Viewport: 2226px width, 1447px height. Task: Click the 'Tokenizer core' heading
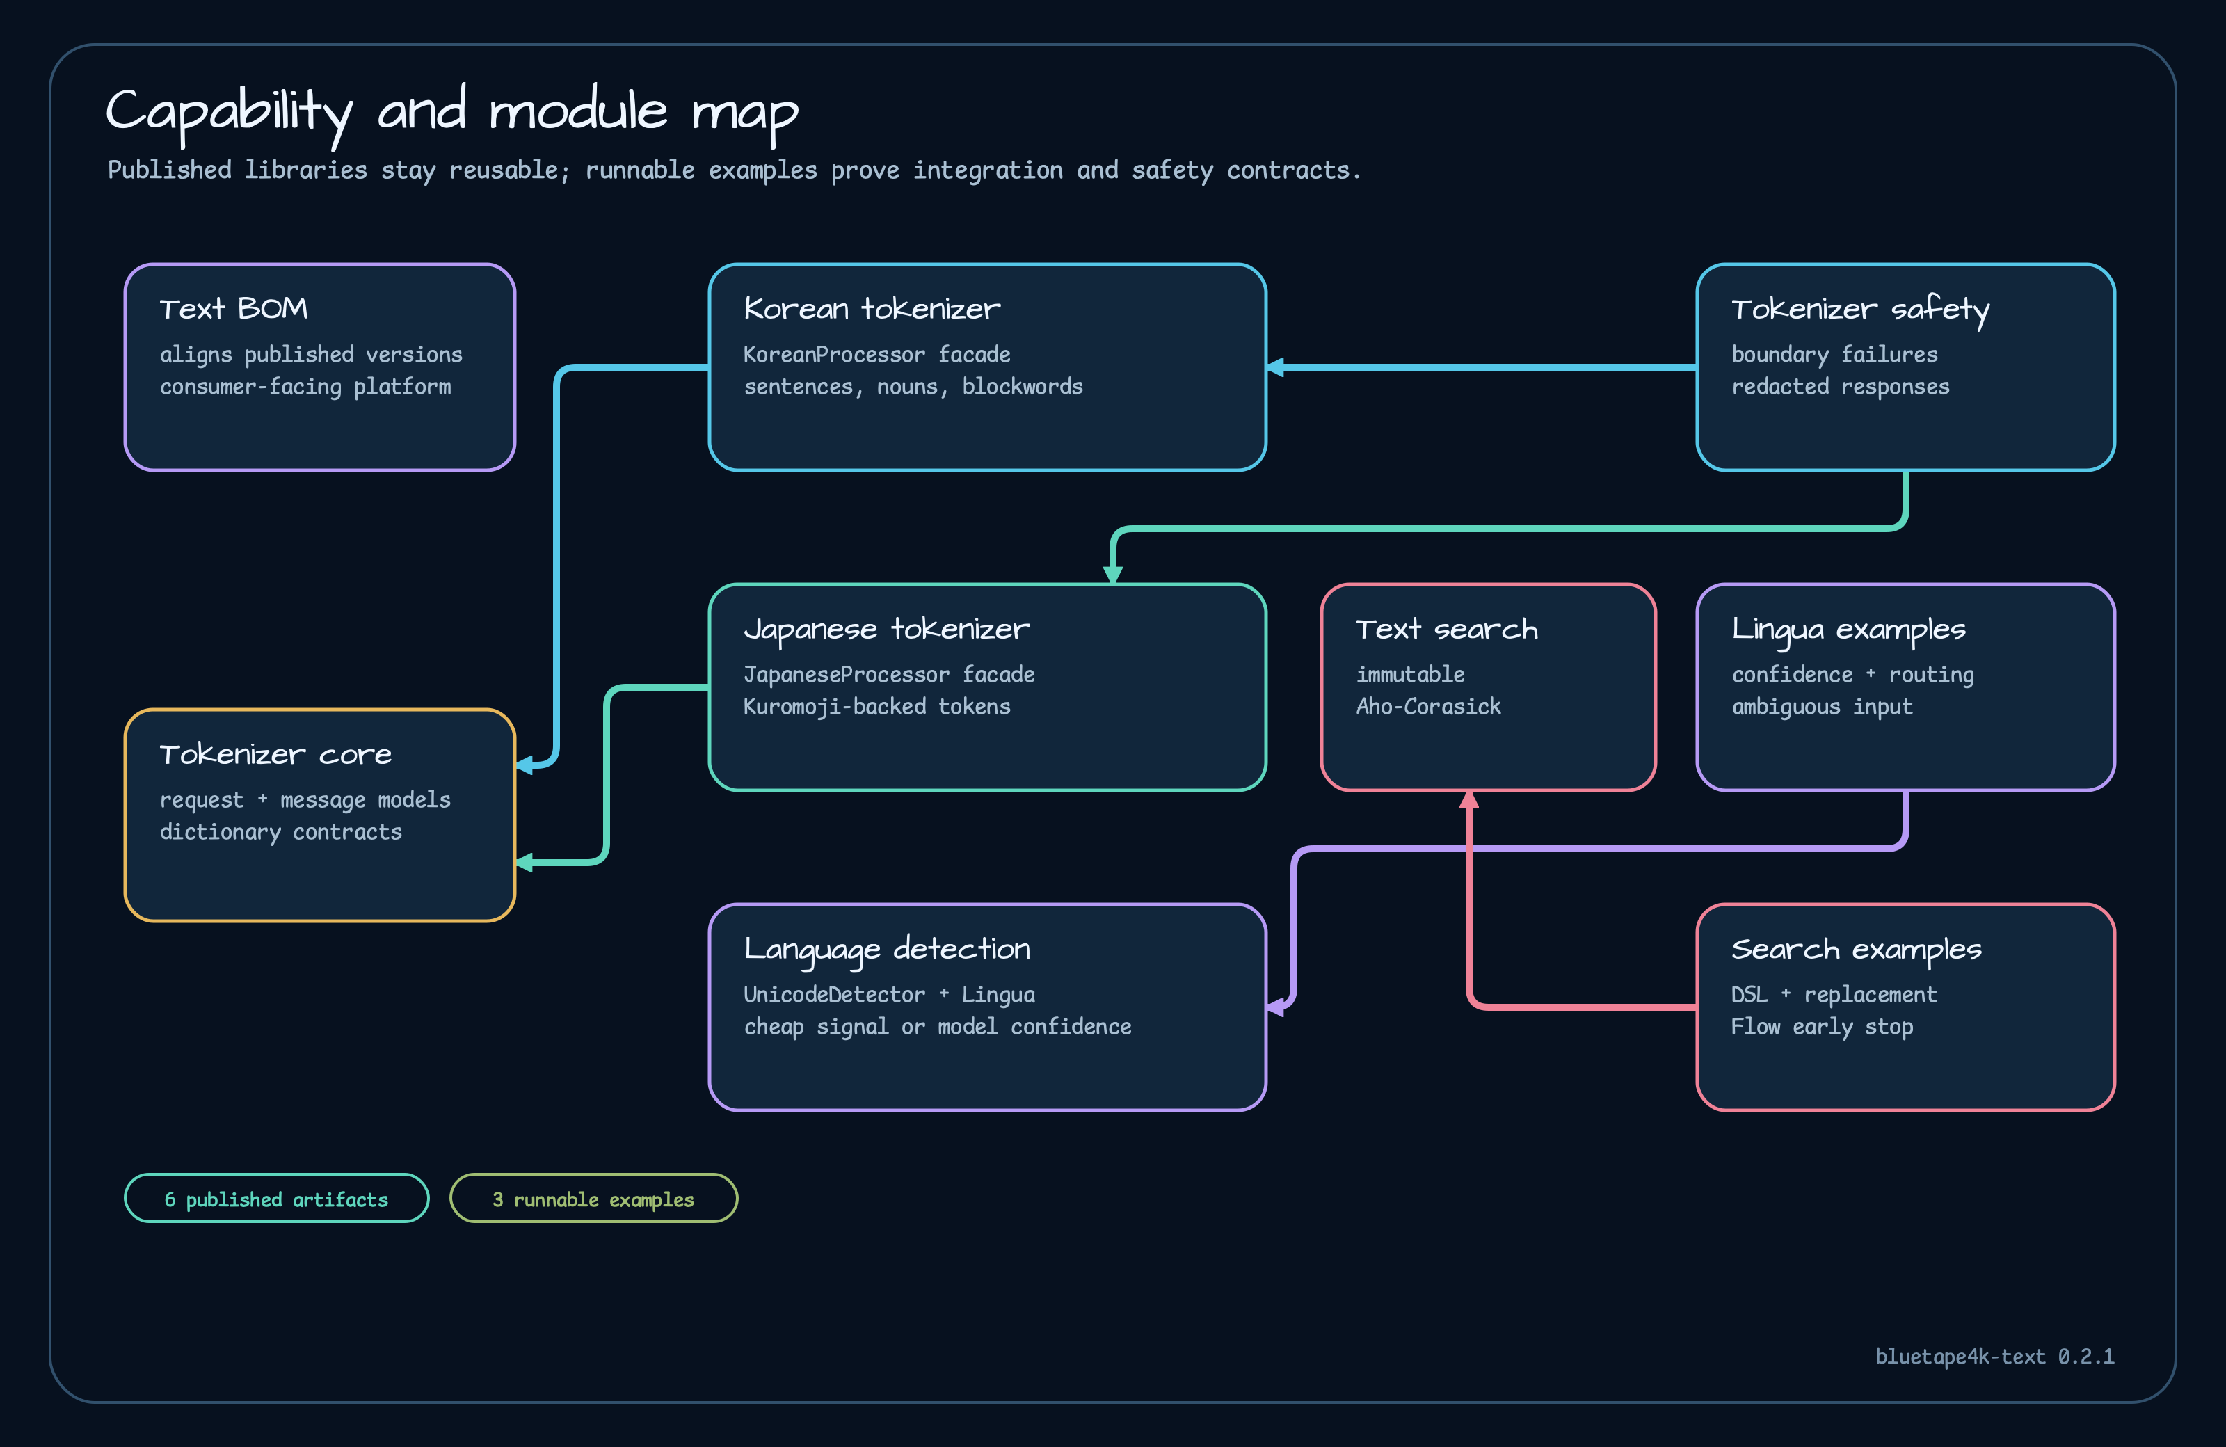276,754
